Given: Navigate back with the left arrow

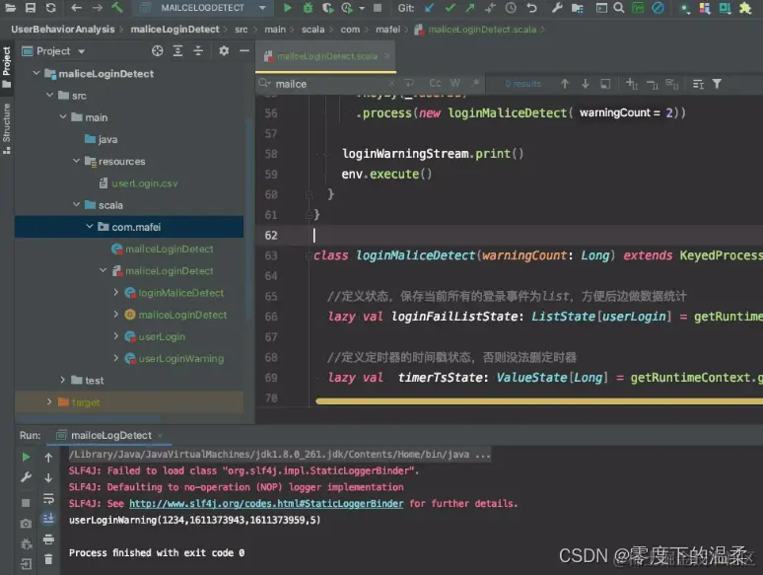Looking at the screenshot, I should point(76,7).
